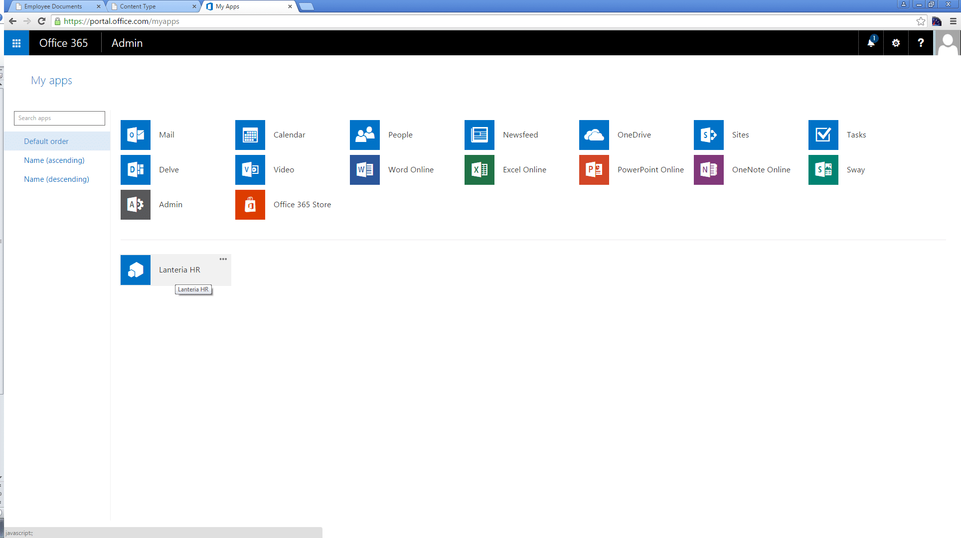Viewport: 961px width, 538px height.
Task: Open the People app icon
Action: click(365, 135)
